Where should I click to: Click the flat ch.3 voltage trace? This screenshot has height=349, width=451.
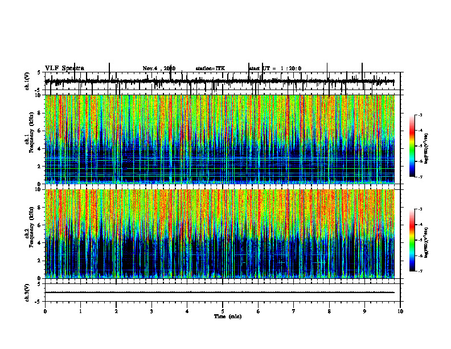click(220, 293)
